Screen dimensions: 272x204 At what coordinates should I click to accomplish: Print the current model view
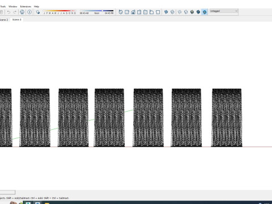(22, 12)
